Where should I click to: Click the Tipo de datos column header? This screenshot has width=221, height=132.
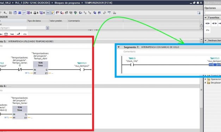(x=38, y=21)
